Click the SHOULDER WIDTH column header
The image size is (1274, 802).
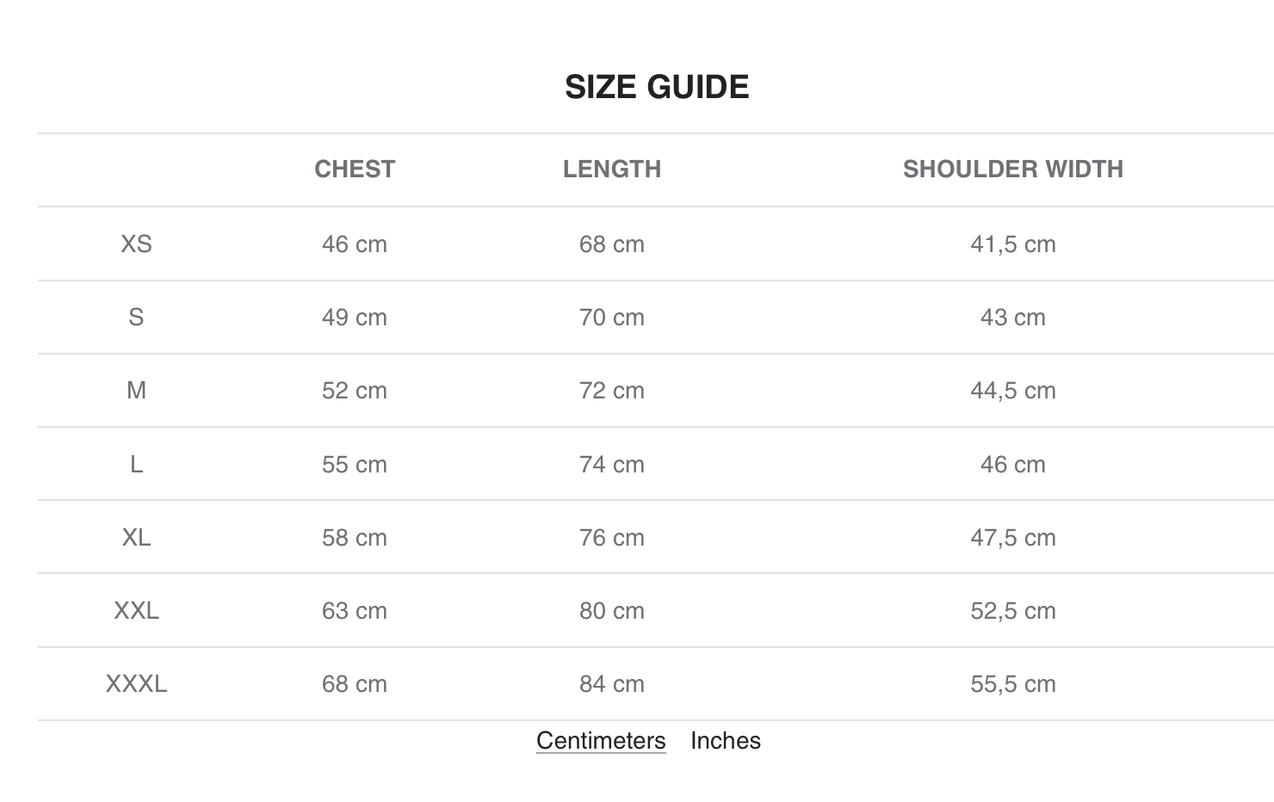[1012, 169]
